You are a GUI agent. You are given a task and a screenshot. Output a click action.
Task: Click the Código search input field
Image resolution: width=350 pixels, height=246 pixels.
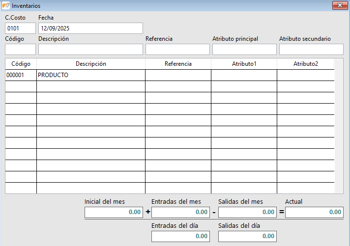(x=20, y=50)
